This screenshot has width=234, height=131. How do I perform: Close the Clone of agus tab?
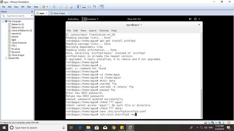pos(69,13)
